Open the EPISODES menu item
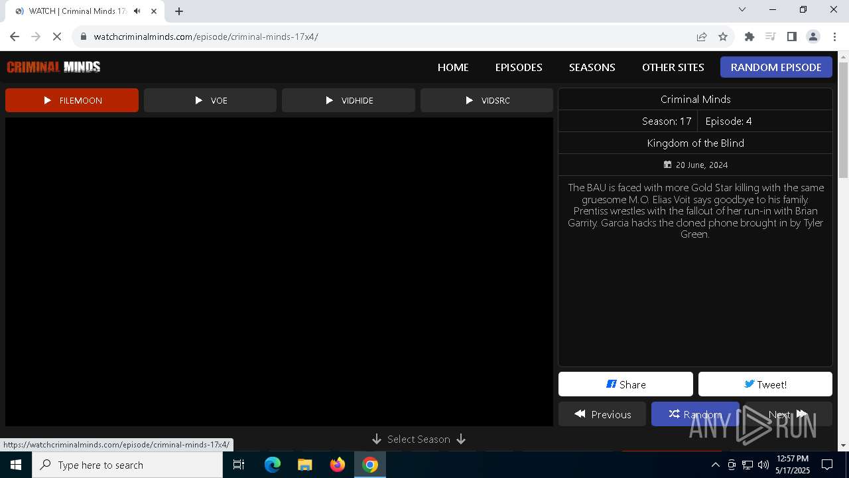This screenshot has width=849, height=478. coord(519,67)
